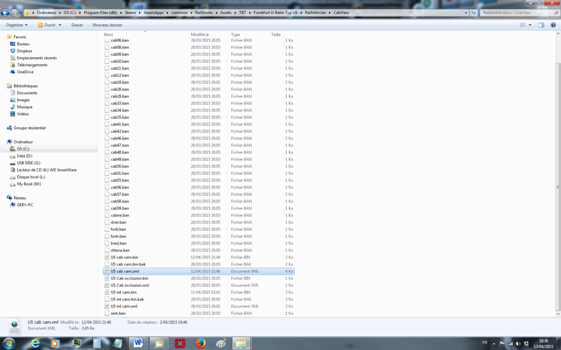Open Firefox from the taskbar
Viewport: 561px width, 350px height.
pyautogui.click(x=201, y=343)
